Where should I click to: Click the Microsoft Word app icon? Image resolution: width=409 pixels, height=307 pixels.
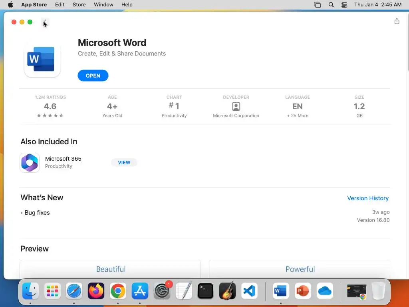pos(42,59)
